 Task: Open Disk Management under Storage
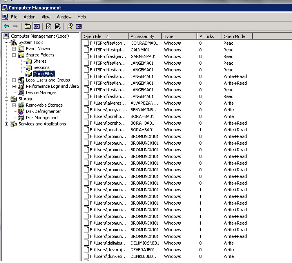42,118
